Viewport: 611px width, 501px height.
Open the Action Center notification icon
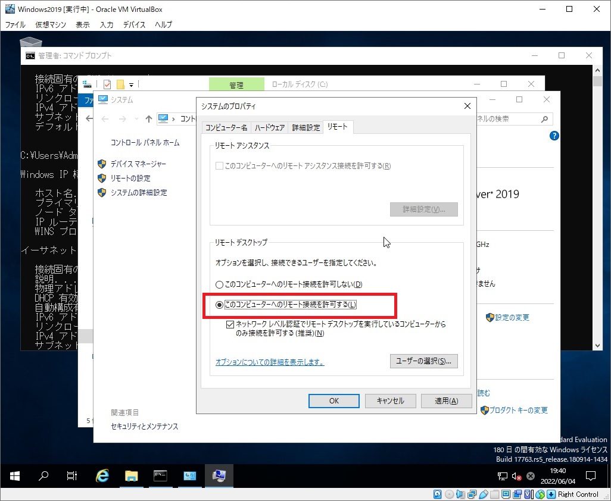click(x=591, y=475)
